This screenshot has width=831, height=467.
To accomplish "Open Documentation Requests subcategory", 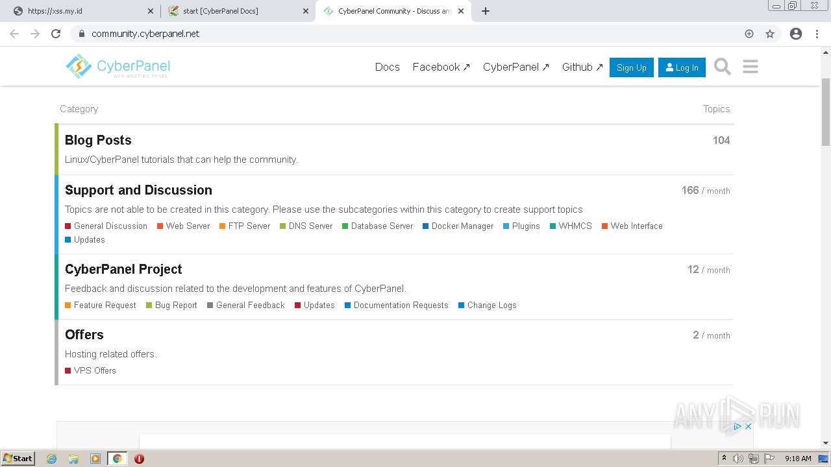I will click(396, 305).
